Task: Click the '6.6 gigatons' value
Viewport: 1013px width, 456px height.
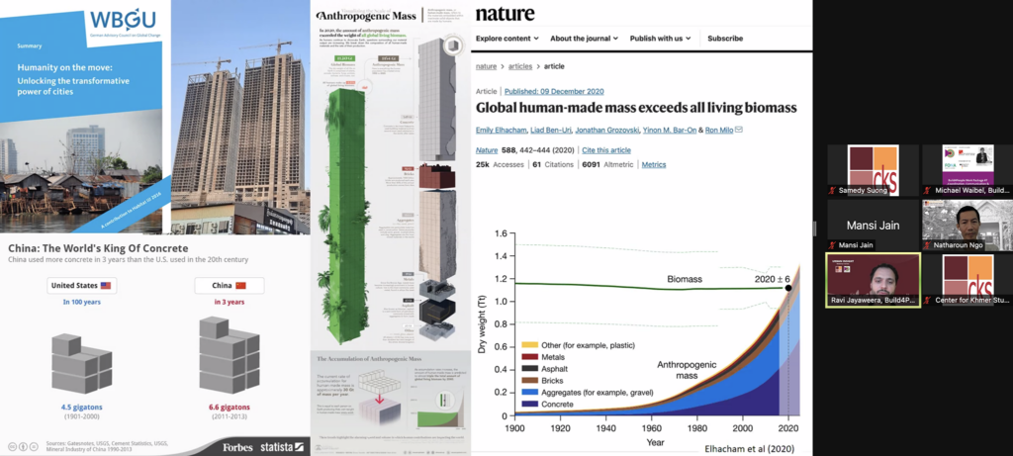Action: (230, 407)
